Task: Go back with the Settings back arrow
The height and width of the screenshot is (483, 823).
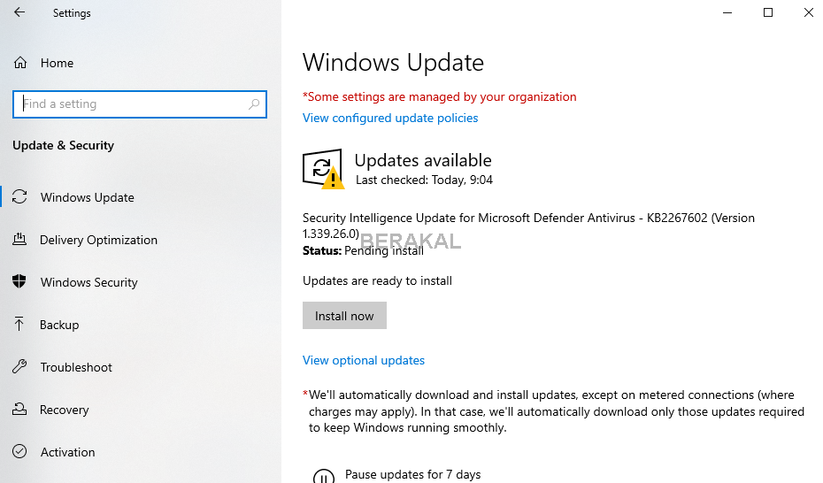Action: click(x=19, y=12)
